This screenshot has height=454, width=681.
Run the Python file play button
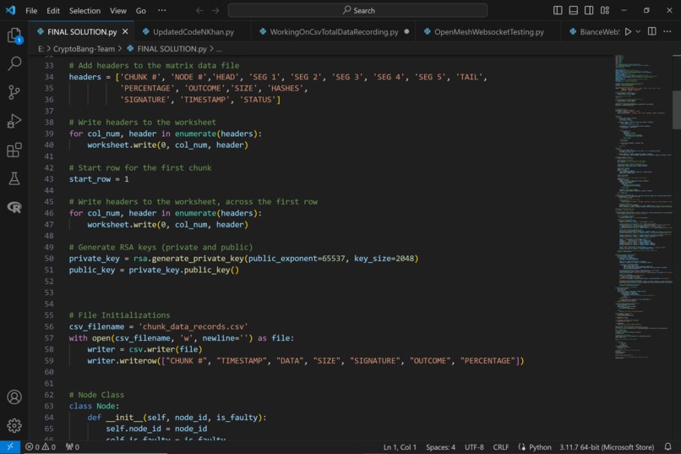(628, 31)
